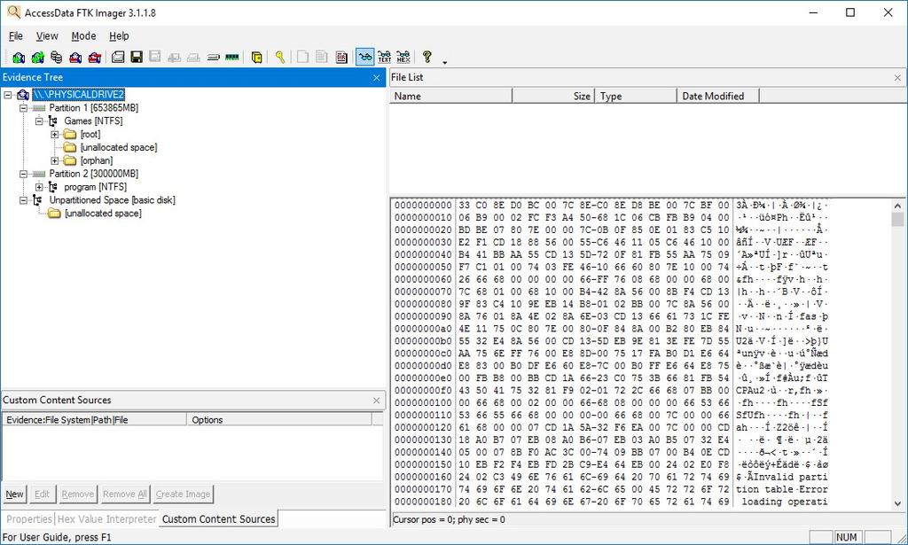
Task: Toggle the HEX view mode icon
Action: click(x=403, y=57)
